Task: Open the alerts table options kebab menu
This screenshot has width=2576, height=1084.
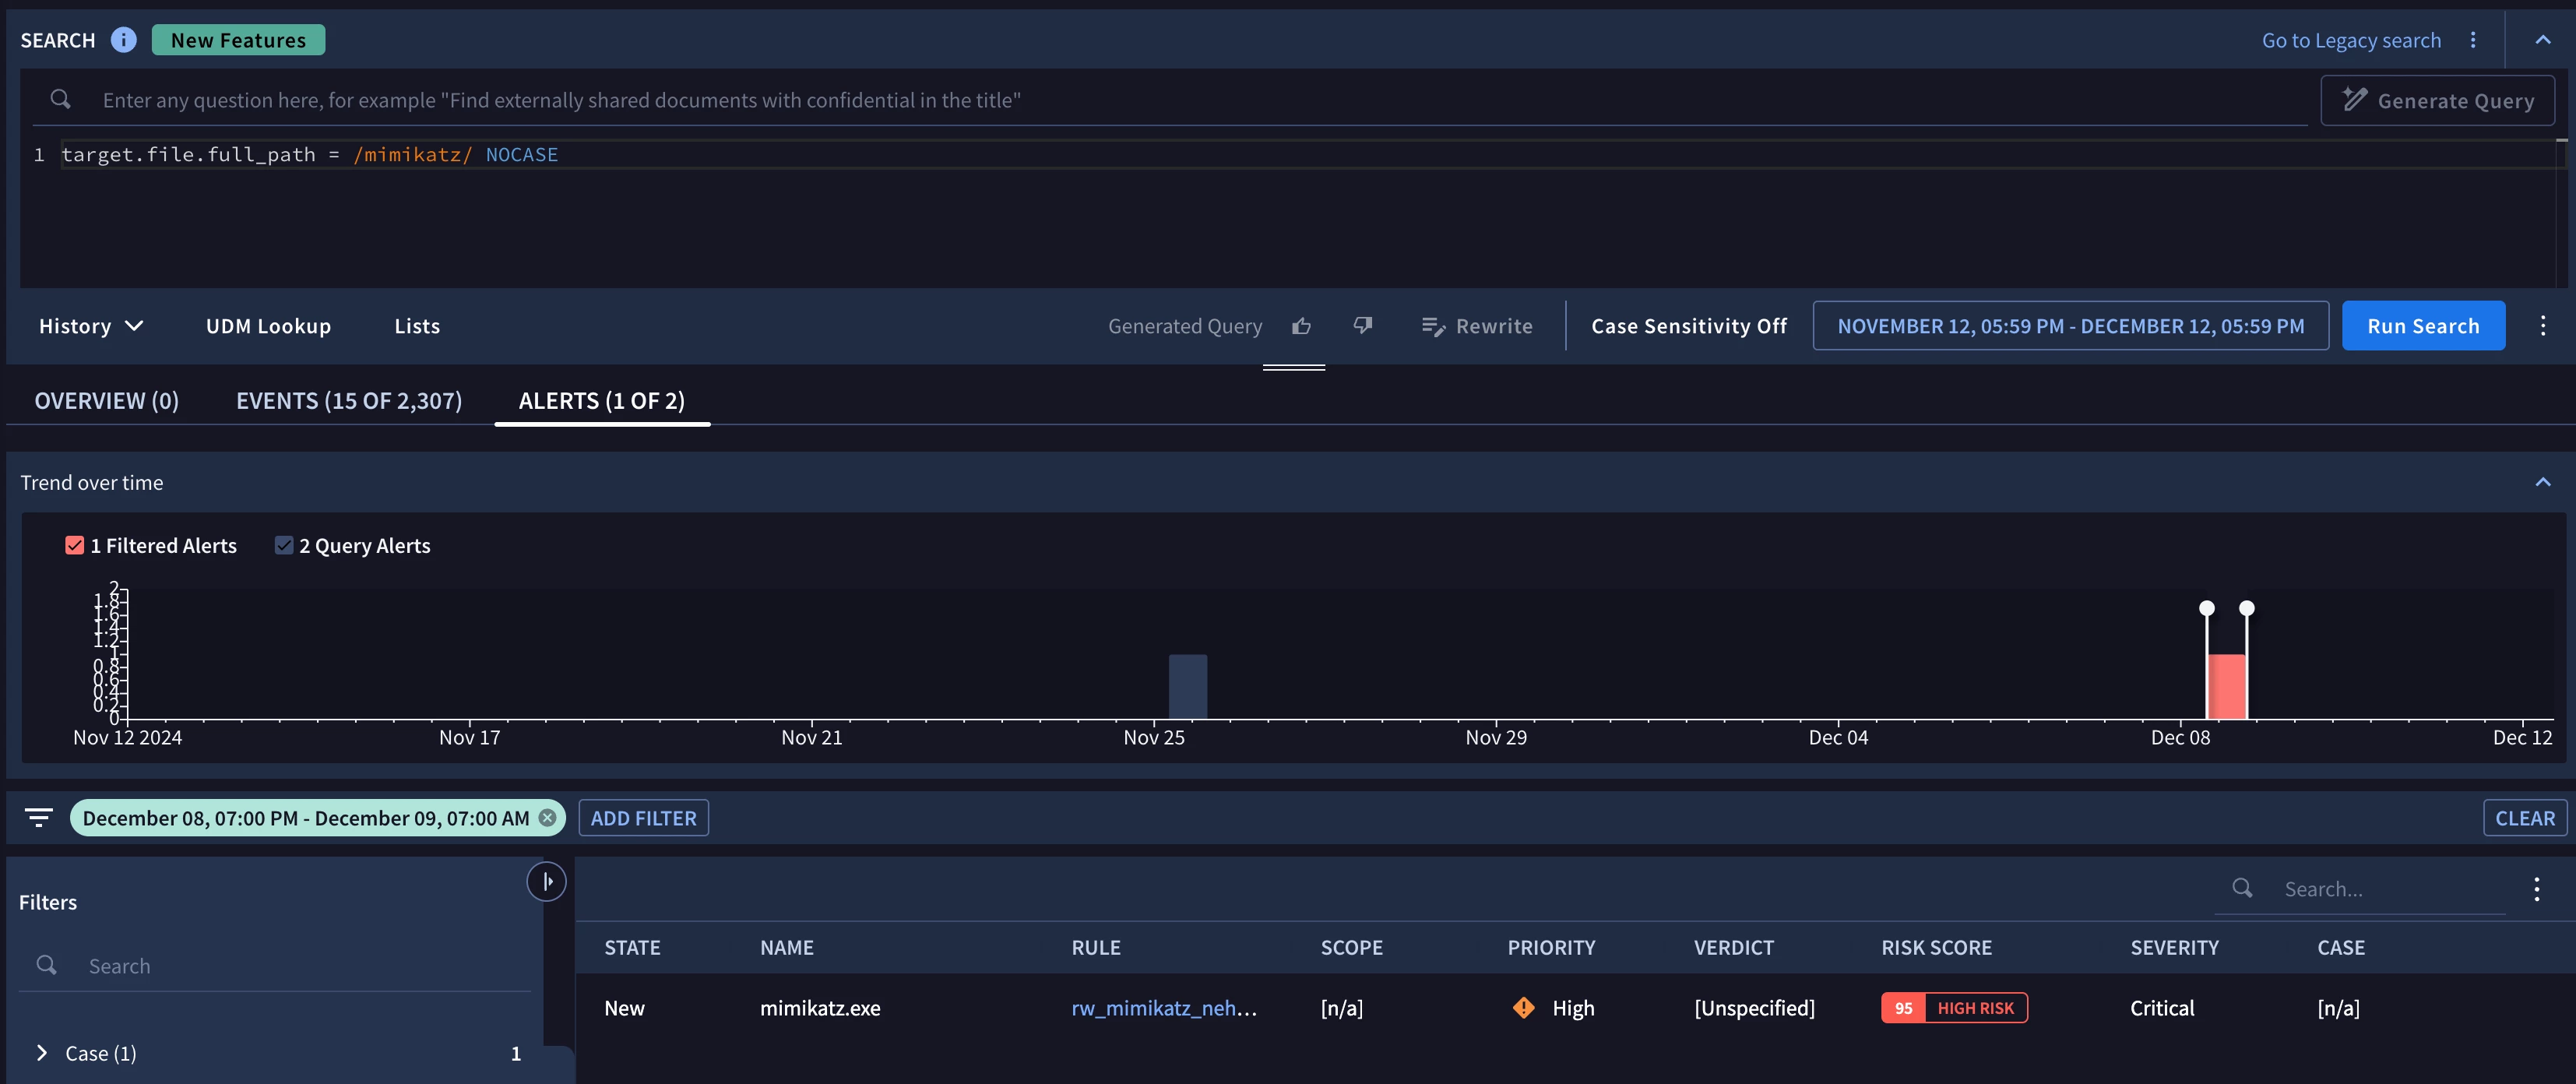Action: coord(2536,888)
